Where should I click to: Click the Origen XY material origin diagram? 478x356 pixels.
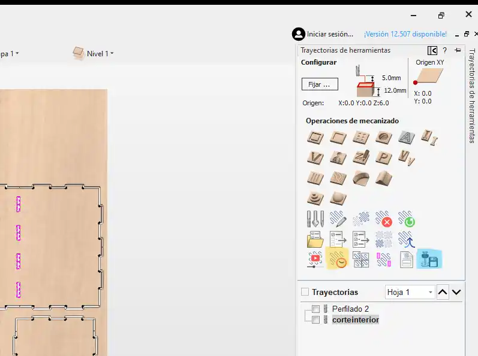[429, 76]
